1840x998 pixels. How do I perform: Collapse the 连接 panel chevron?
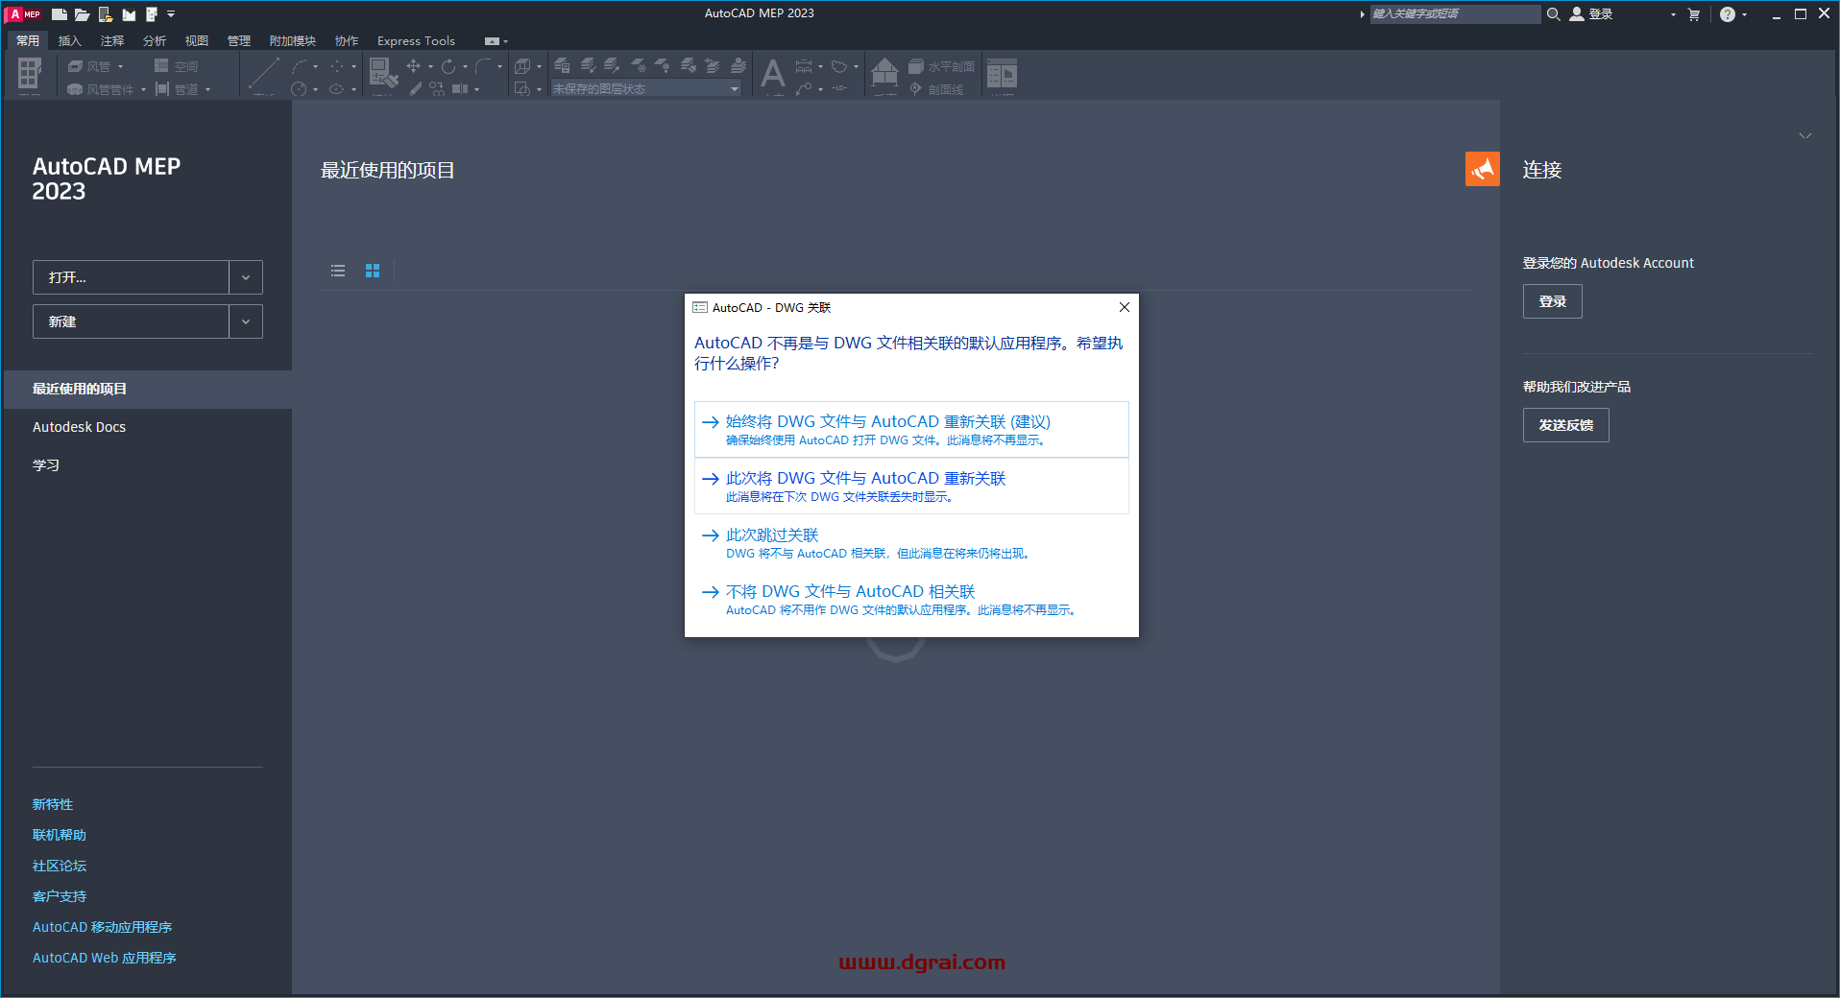click(1805, 136)
